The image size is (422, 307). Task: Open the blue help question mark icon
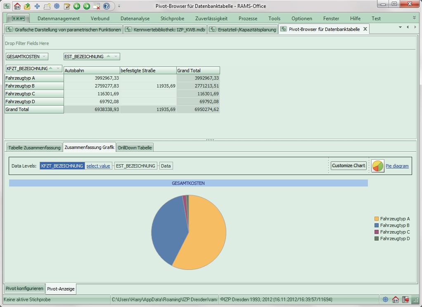(x=107, y=6)
